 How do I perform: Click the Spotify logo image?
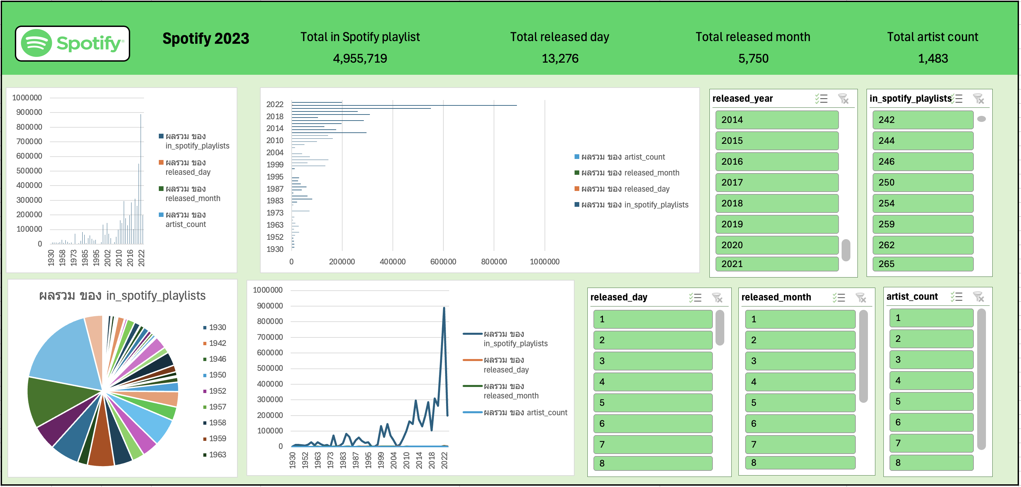point(72,43)
